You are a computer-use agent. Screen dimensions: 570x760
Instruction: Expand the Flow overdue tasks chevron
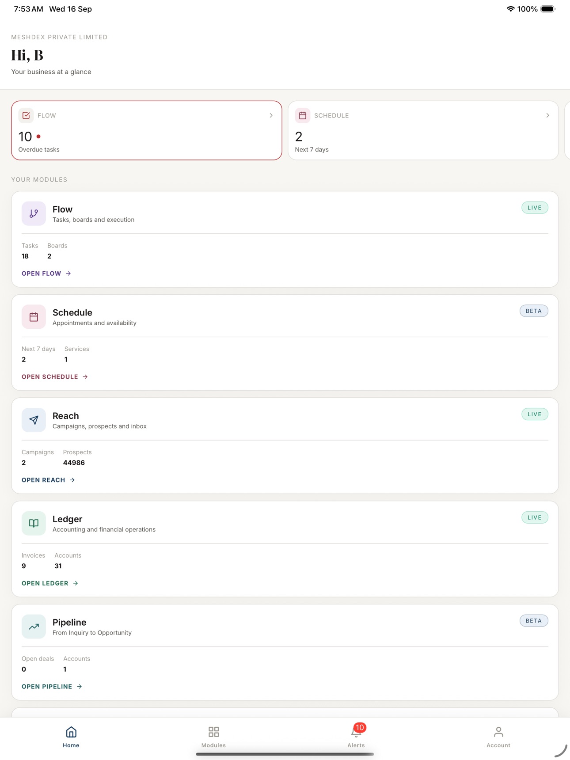[x=271, y=115]
